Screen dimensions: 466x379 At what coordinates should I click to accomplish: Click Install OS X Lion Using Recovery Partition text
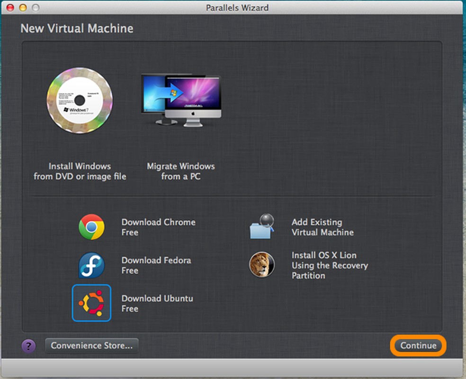point(330,265)
